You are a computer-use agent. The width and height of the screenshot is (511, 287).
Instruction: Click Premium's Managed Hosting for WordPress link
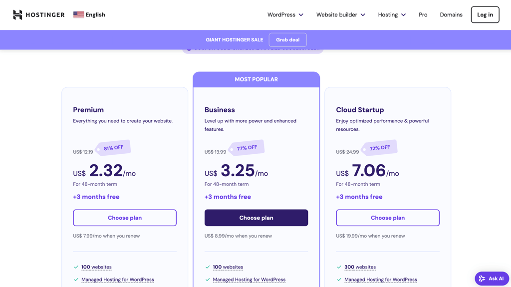coord(118,280)
